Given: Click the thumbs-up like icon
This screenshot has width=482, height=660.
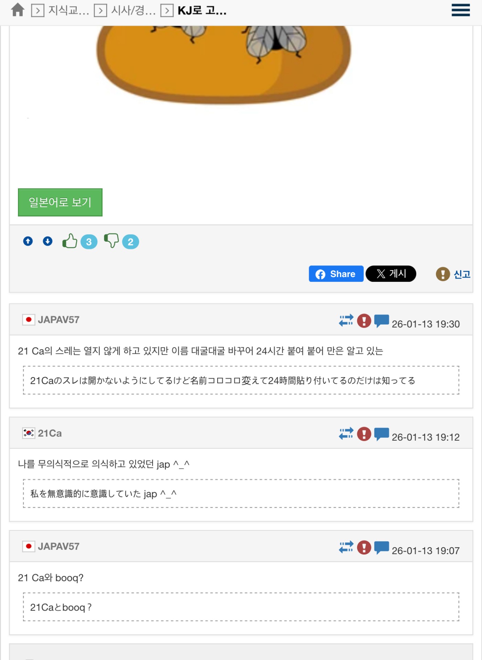Looking at the screenshot, I should click(70, 241).
